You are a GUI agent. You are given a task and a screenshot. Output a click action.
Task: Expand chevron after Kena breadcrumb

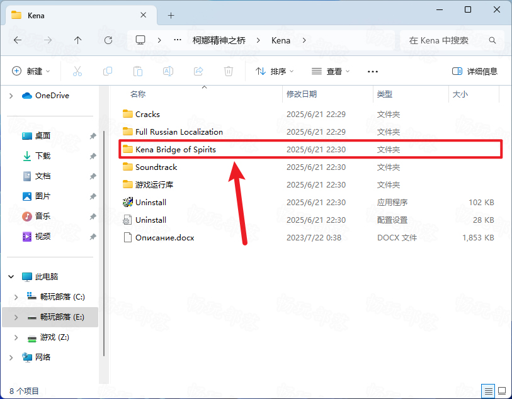point(304,40)
